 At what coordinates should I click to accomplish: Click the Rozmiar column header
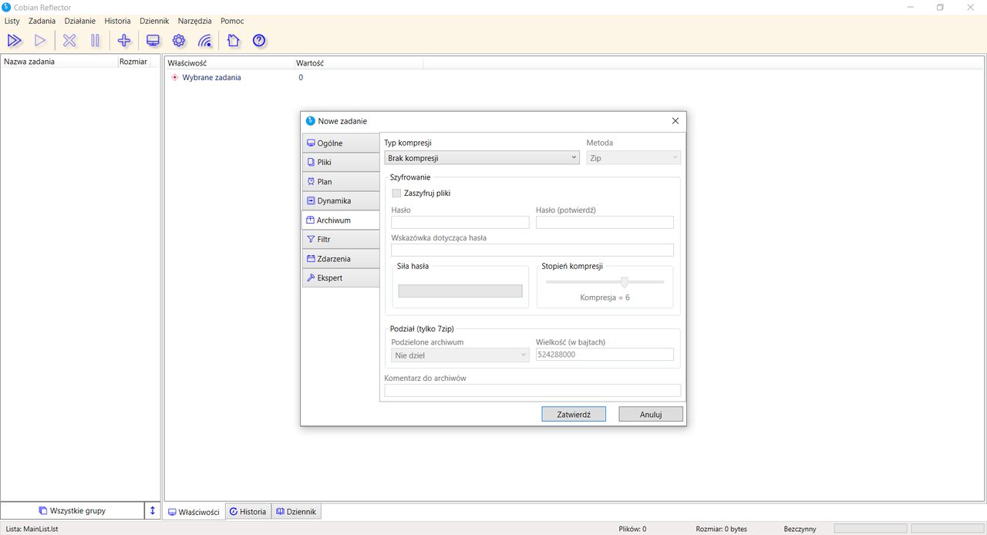pos(133,62)
